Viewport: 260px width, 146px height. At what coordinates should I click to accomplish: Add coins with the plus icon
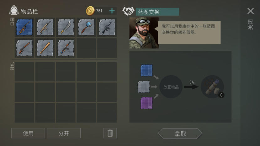tap(112, 11)
